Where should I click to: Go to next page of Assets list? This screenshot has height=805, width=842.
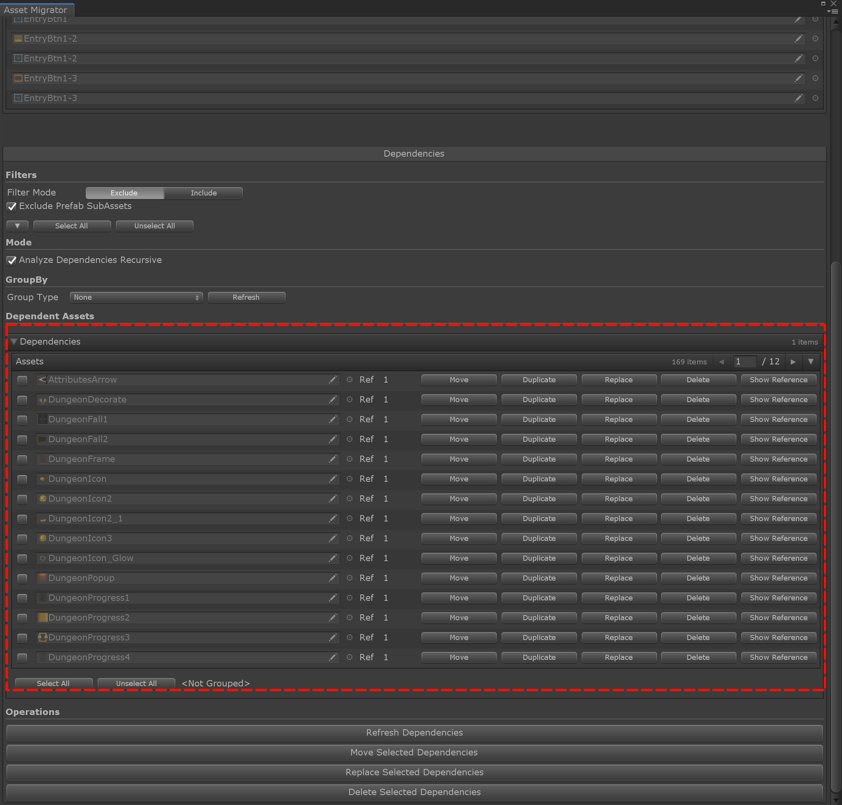793,362
